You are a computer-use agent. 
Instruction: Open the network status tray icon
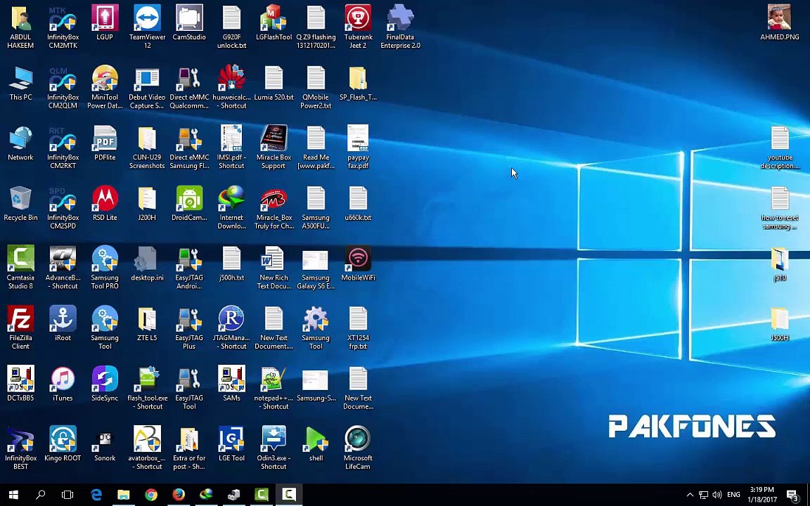[x=704, y=495]
